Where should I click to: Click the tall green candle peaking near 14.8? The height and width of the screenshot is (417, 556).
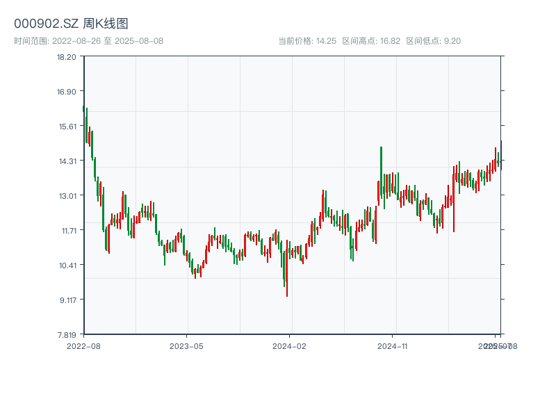point(381,170)
